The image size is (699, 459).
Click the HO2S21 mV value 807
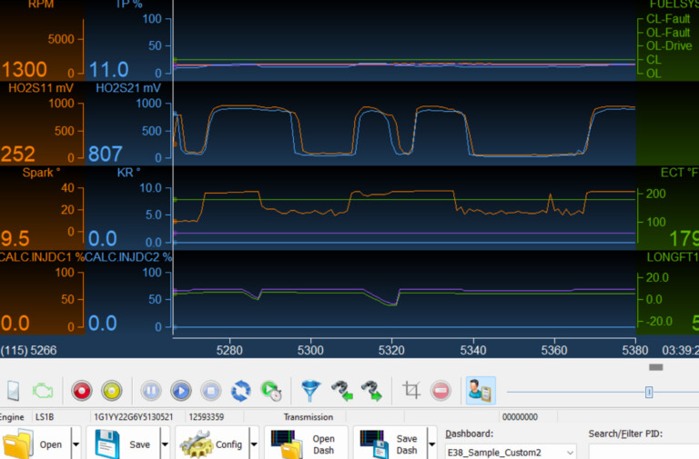pos(106,154)
